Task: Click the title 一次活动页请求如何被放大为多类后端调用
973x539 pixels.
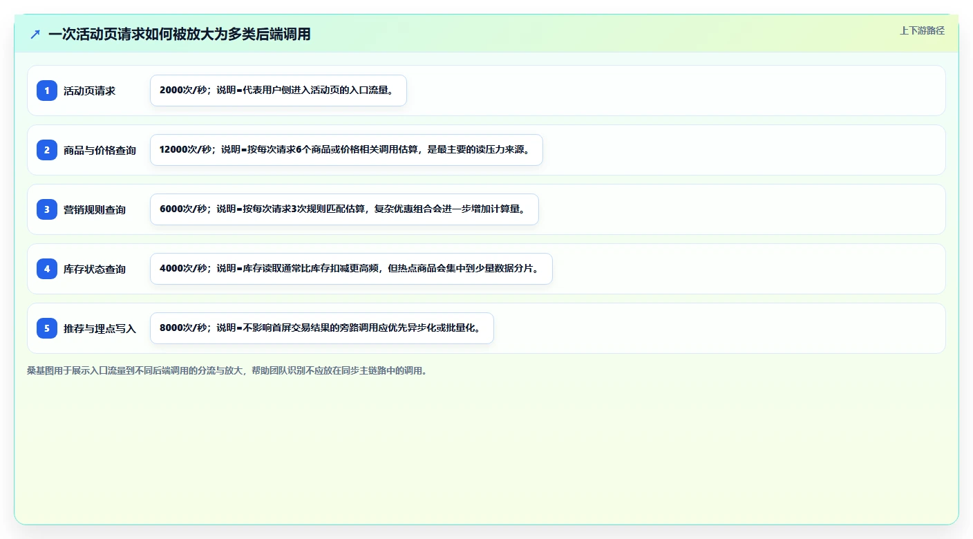Action: tap(180, 34)
